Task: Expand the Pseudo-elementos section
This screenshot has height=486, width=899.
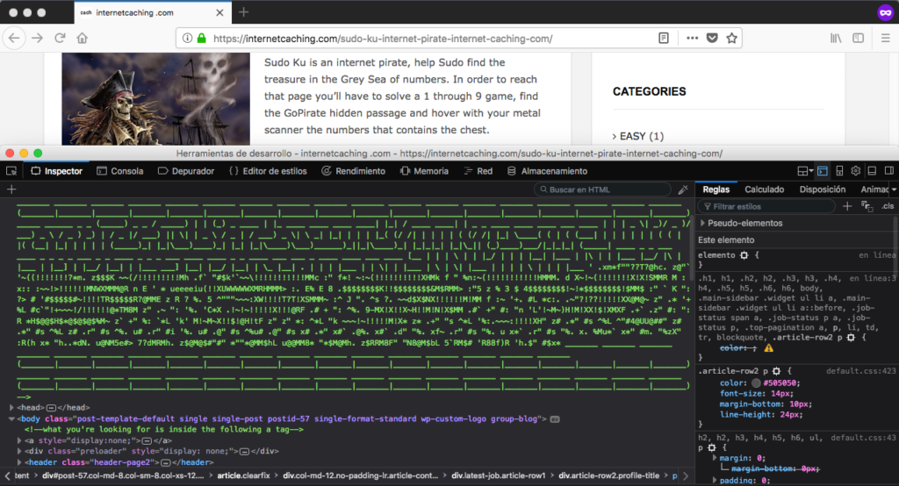Action: [x=702, y=223]
